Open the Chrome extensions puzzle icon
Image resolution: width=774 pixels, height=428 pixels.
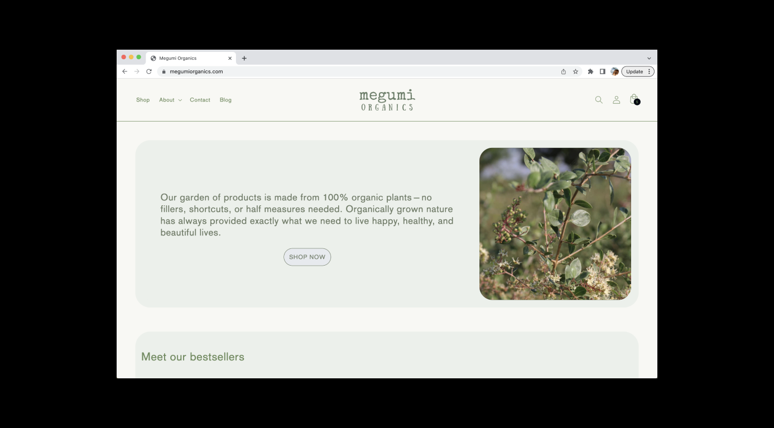coord(590,71)
